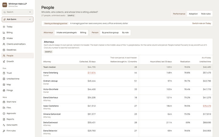Image resolution: width=219 pixels, height=137 pixels.
Task: Click the Files folder icon
Action: tap(4, 108)
